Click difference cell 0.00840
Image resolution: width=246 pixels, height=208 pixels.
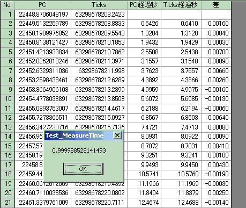[x=216, y=33]
